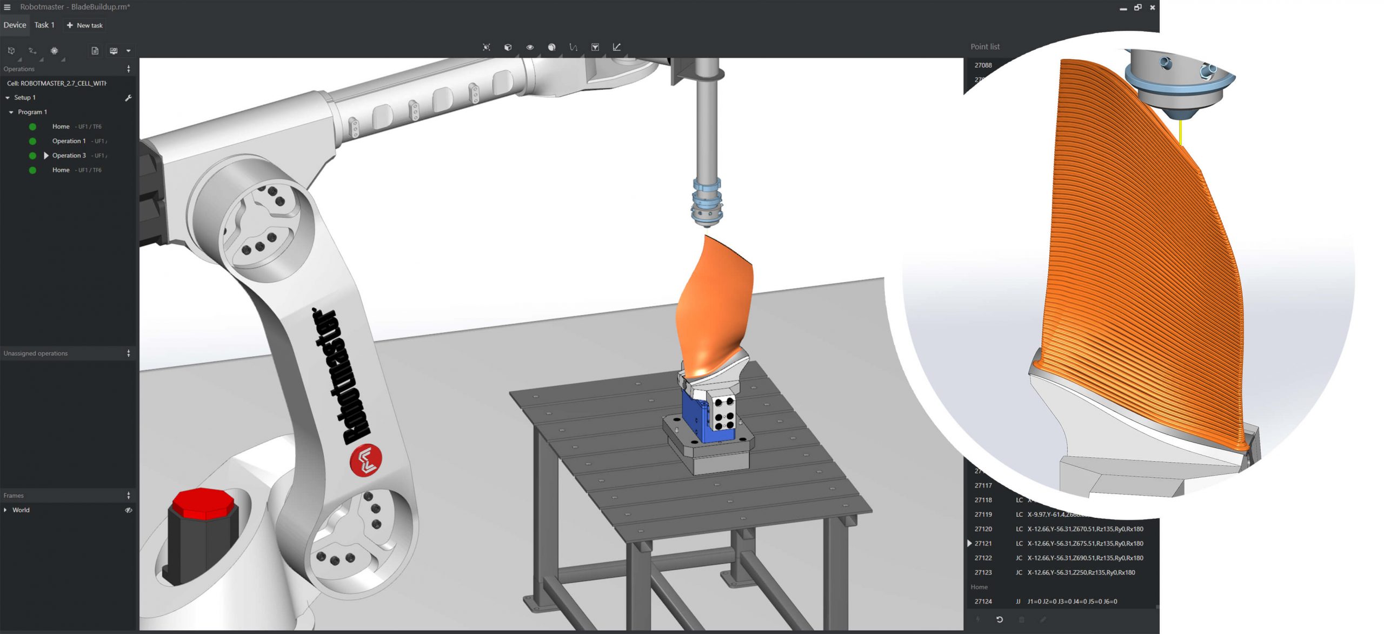Click the processor chip icon in left toolbar
The height and width of the screenshot is (634, 1384).
[x=54, y=51]
